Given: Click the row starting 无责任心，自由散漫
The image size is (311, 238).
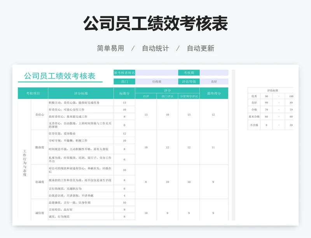Looking at the screenshot, I should click(x=81, y=125).
